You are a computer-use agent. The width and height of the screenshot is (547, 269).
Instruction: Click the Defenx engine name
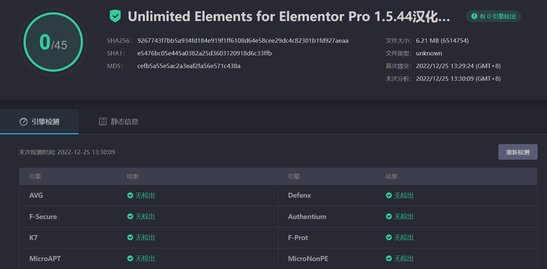pyautogui.click(x=300, y=196)
